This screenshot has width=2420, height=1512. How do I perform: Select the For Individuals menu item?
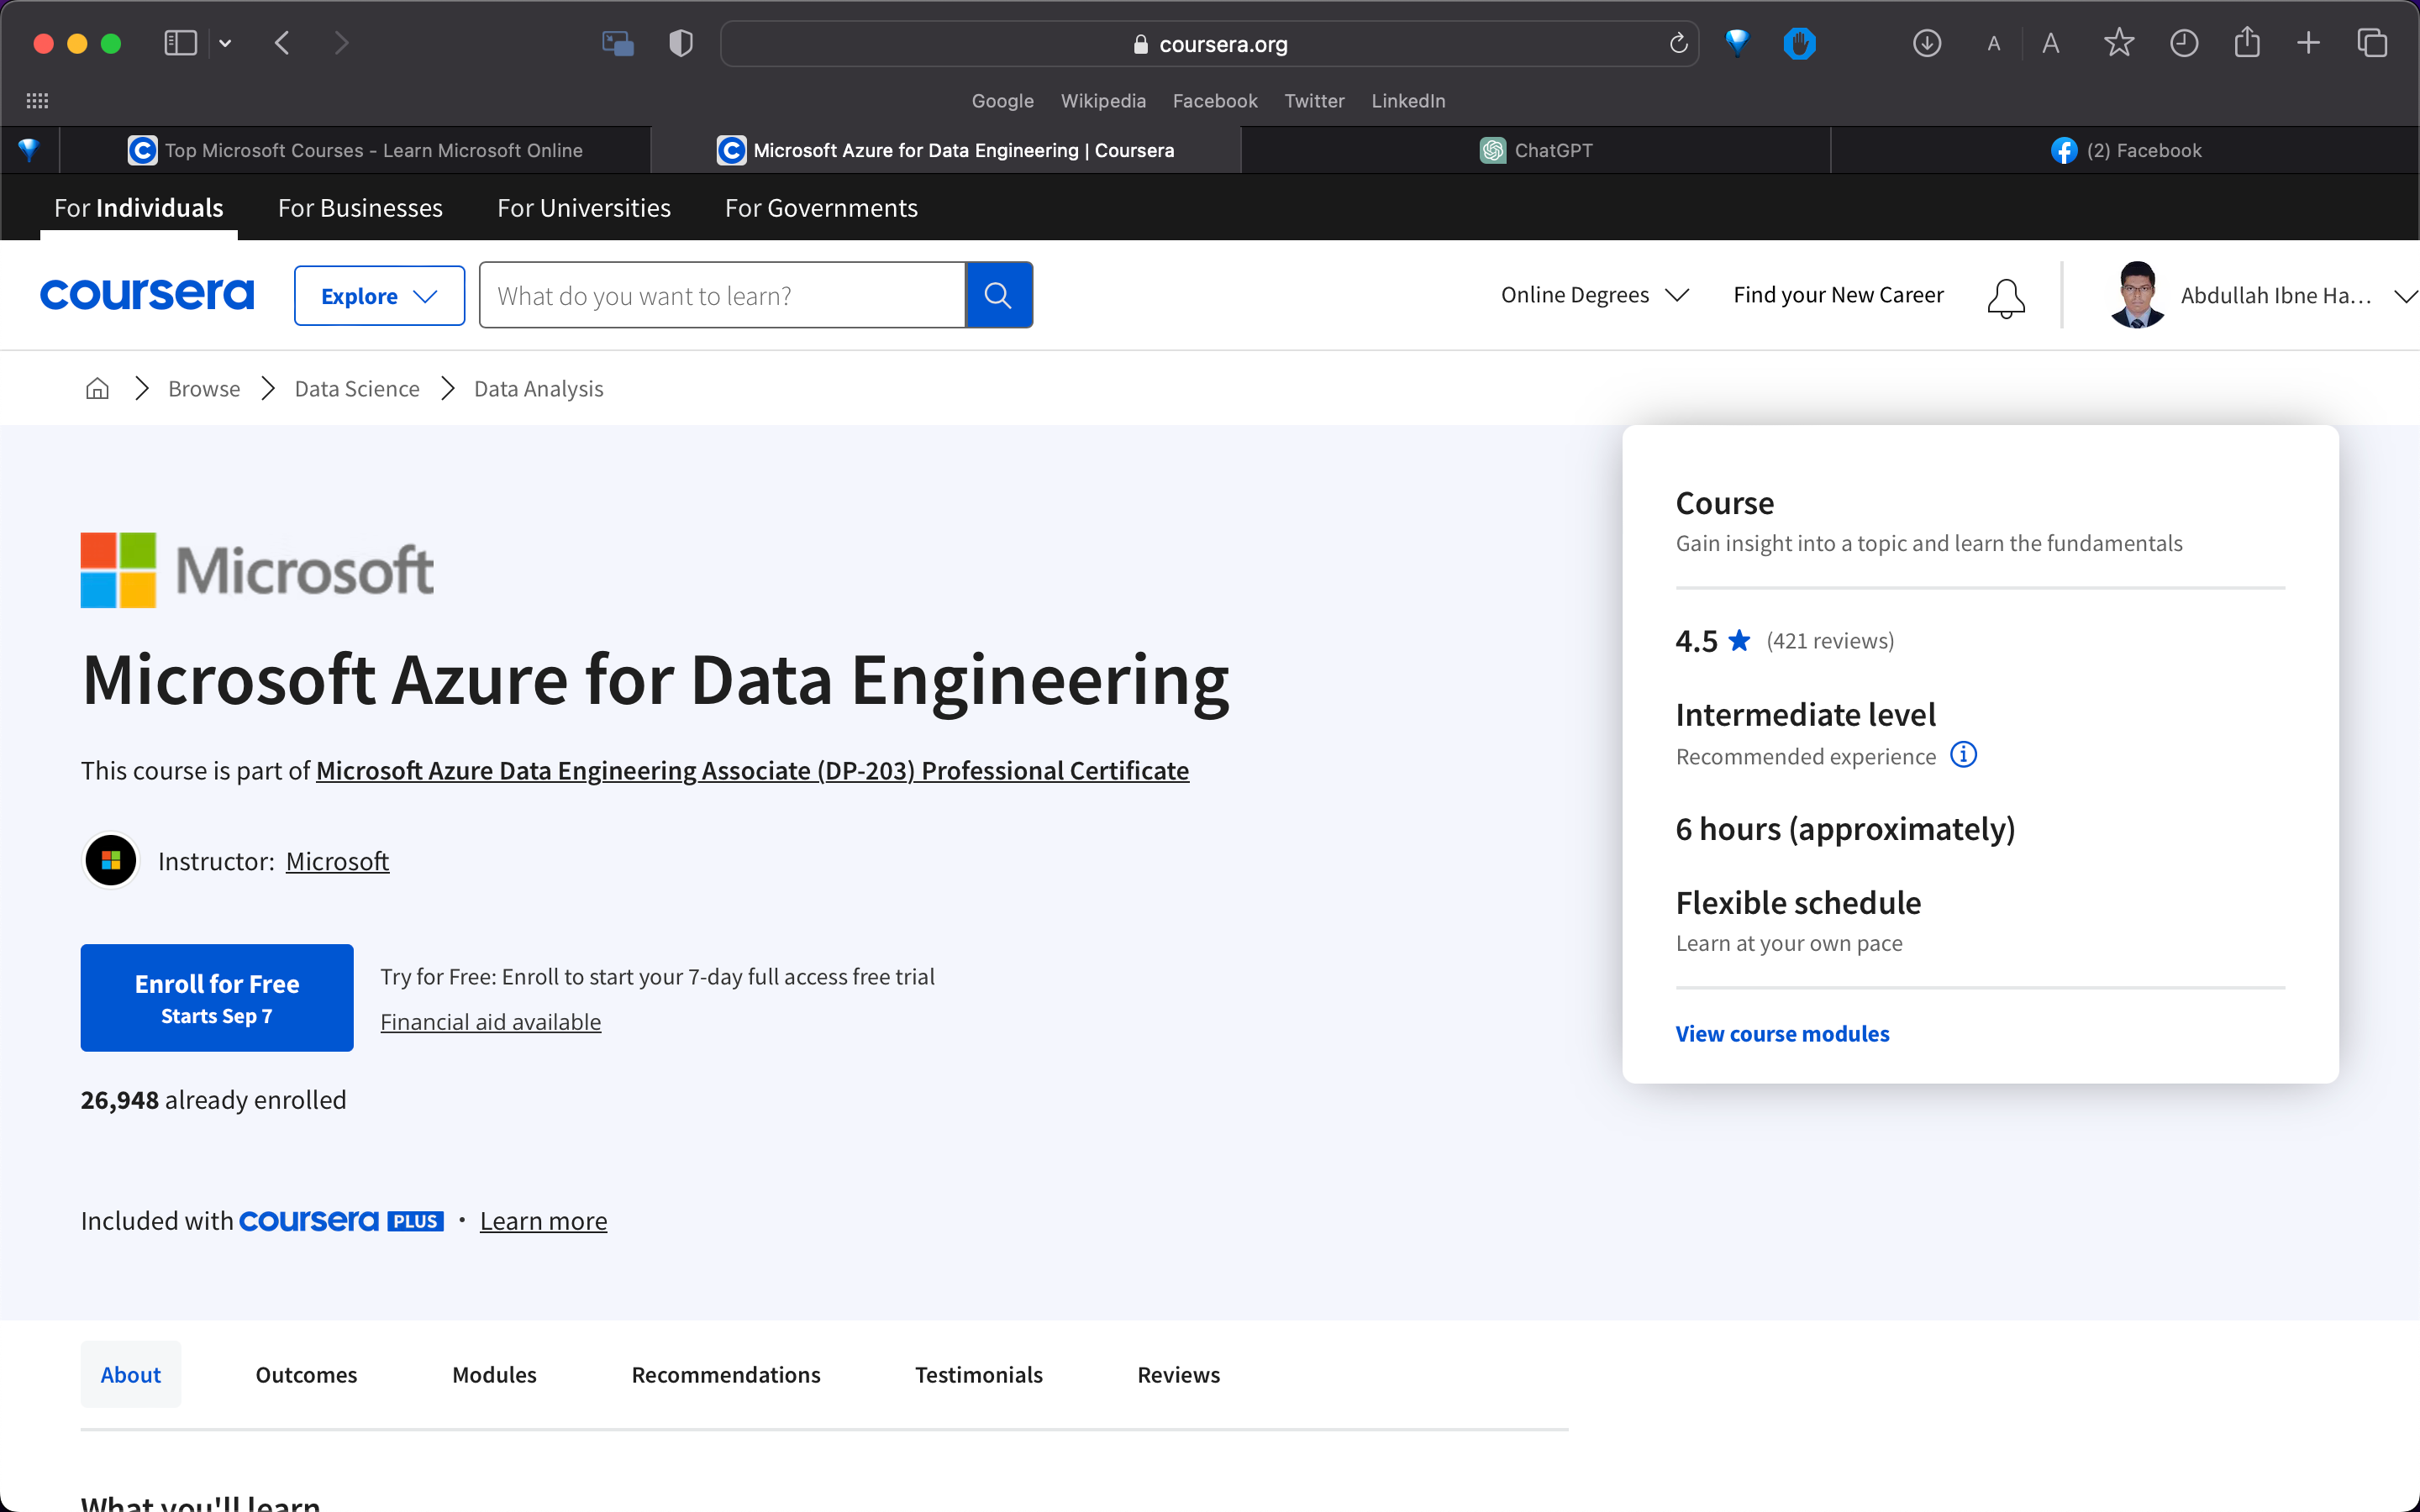(139, 208)
